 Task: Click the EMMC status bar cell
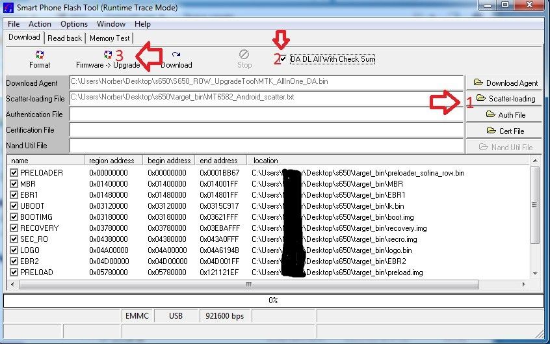(x=137, y=315)
